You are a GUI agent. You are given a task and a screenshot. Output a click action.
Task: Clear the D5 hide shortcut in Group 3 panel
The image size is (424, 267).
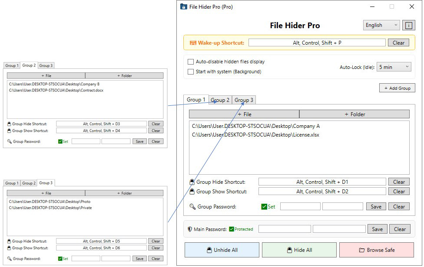pos(156,241)
